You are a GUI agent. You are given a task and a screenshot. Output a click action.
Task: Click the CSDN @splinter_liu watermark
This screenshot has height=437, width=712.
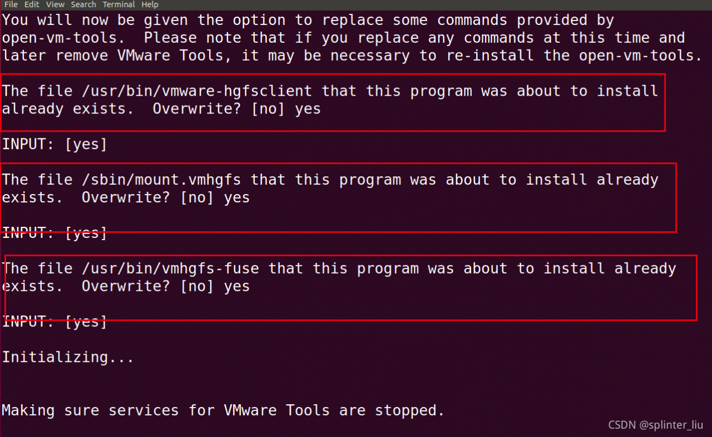pyautogui.click(x=655, y=425)
